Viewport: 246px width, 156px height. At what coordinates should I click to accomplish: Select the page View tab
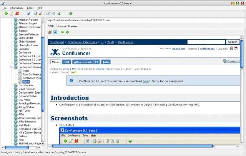click(55, 62)
